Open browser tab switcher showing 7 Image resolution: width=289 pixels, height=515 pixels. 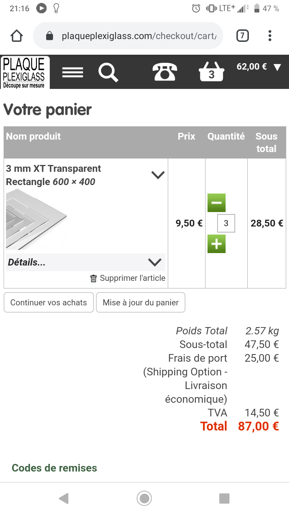[242, 36]
